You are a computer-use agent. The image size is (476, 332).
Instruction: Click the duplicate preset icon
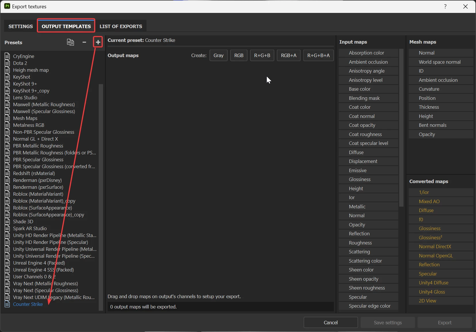71,42
